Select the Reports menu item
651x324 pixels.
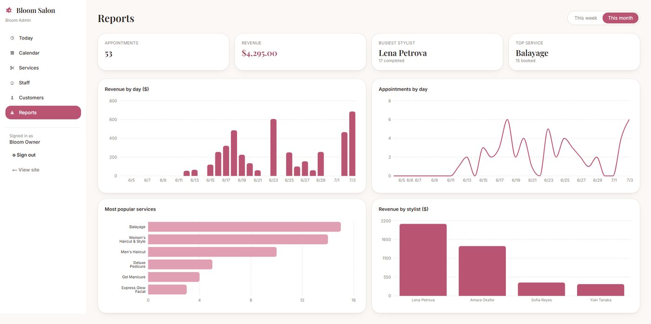[43, 112]
